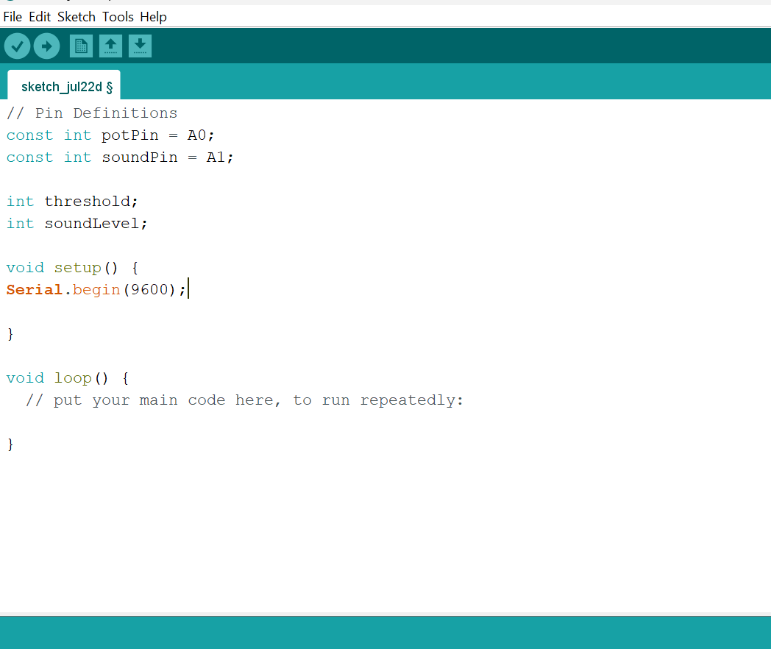Click the 'void' keyword before setup
Screen dimensions: 771x649
pos(25,268)
